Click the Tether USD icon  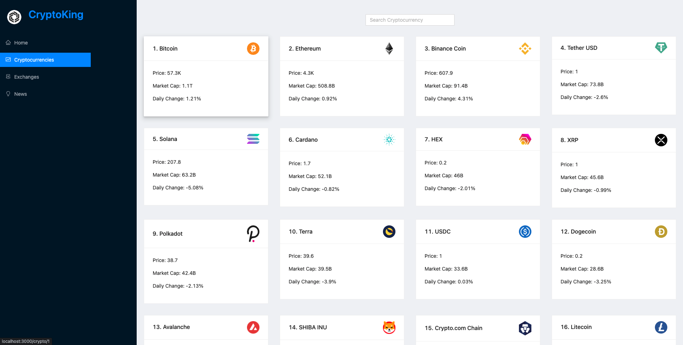pos(661,47)
